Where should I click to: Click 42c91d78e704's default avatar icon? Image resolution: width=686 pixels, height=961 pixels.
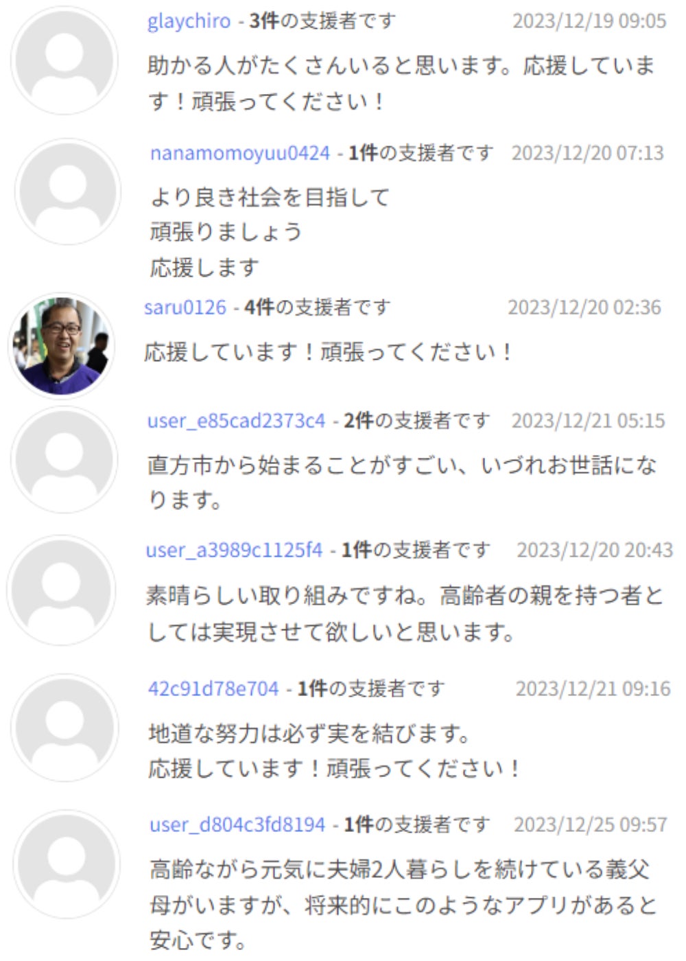65,728
